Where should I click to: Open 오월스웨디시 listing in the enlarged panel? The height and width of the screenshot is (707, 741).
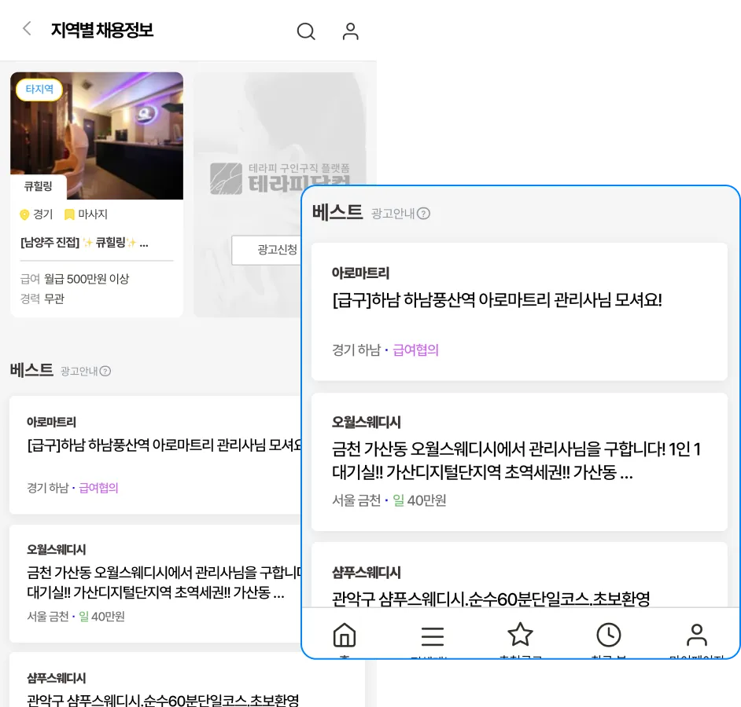click(x=519, y=461)
